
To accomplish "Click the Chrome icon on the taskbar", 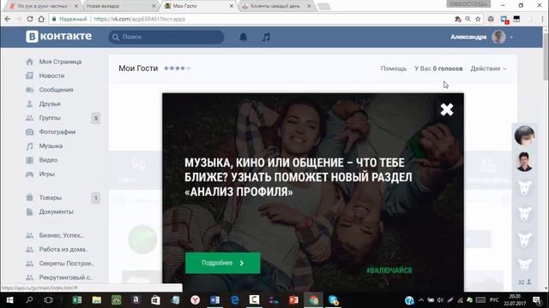I will [x=313, y=300].
